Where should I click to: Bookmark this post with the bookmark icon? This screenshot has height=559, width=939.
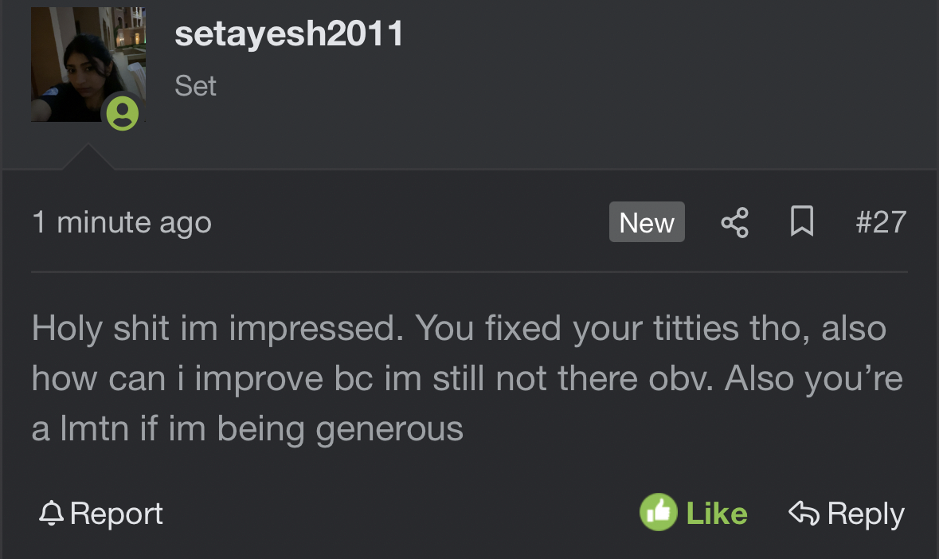[801, 222]
